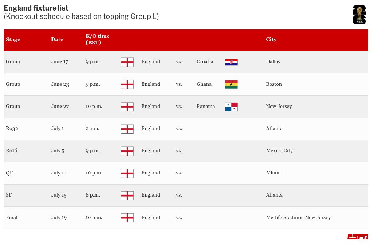
Task: Click the ESPN logo
Action: coord(357,237)
